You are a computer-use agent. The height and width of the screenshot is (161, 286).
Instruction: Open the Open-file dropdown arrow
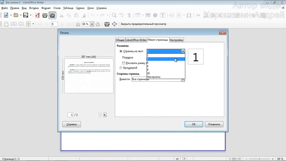pyautogui.click(x=21, y=15)
